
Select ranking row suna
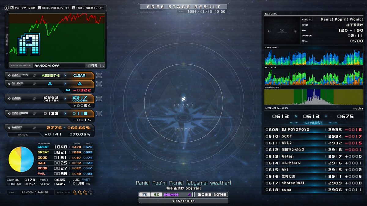coord(313,190)
